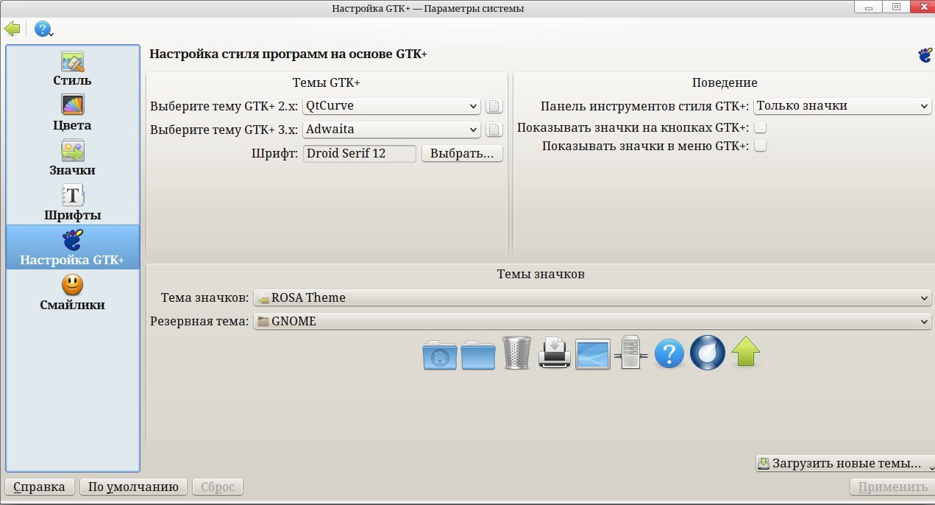Click the Настройка стиля программ на основе GTK+ title

(x=288, y=54)
